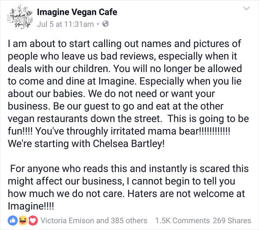Open the post options chevron dropdown
This screenshot has height=230, width=259.
click(245, 9)
